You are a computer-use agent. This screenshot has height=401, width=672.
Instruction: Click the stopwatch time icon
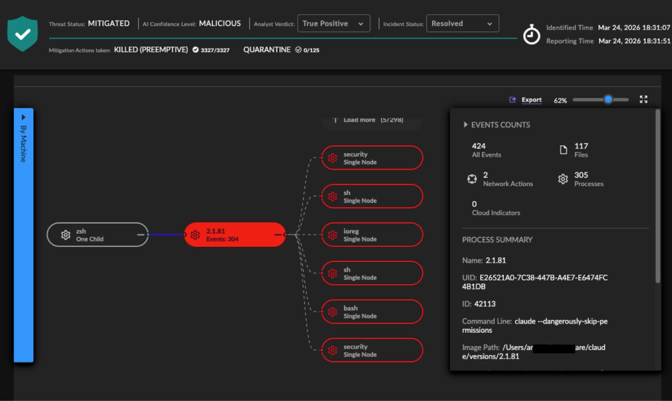pyautogui.click(x=531, y=35)
